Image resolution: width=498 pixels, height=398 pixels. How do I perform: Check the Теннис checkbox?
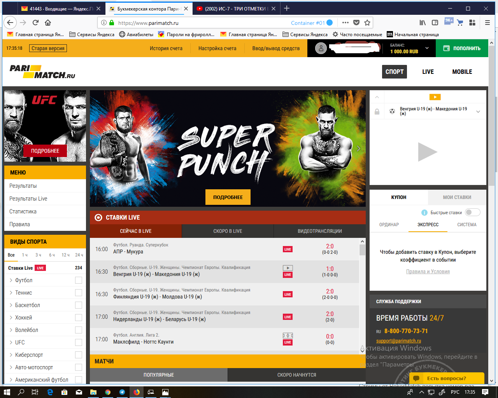[x=79, y=293]
